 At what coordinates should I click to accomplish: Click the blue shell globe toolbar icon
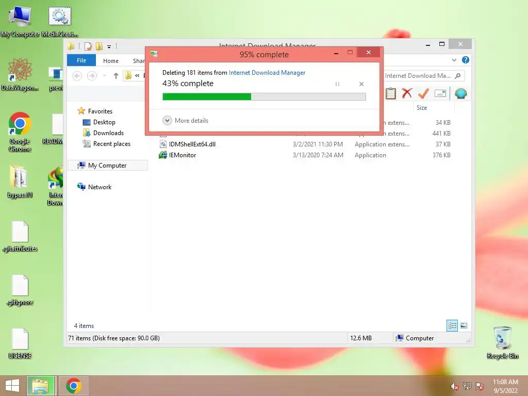[x=460, y=93]
